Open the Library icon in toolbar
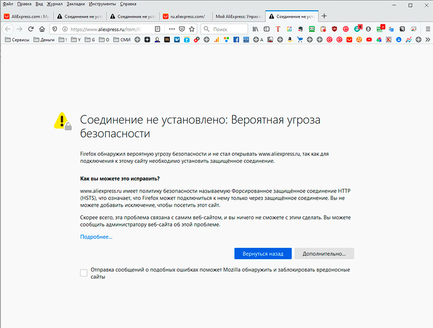 255,29
